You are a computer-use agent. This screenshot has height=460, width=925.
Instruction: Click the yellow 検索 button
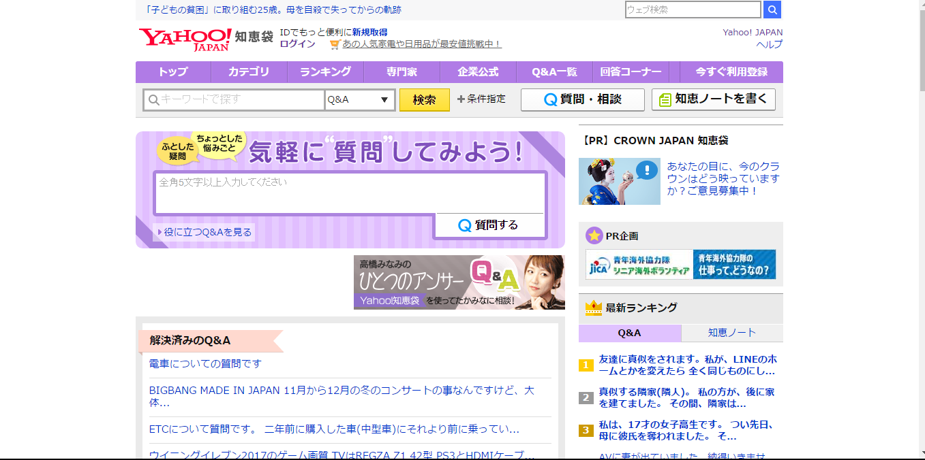click(424, 99)
